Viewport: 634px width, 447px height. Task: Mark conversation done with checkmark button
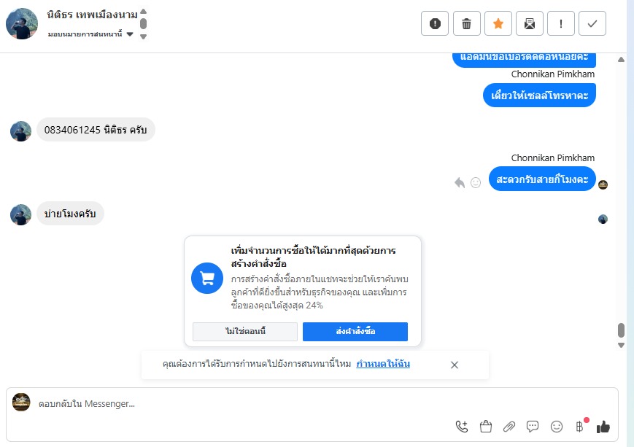[592, 23]
